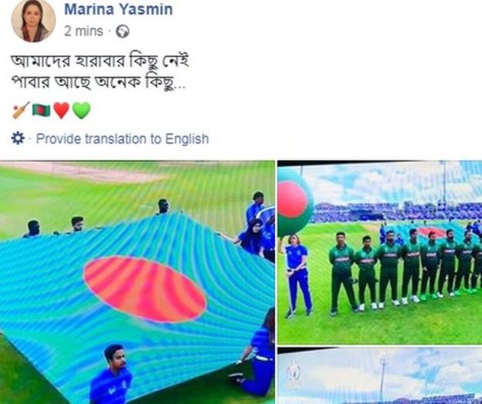The height and width of the screenshot is (404, 482).
Task: Open Marina Yasmin's profile picture
Action: point(33,20)
